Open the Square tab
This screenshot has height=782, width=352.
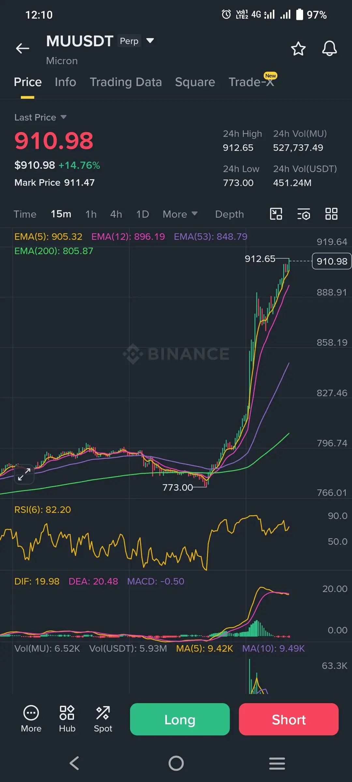(195, 82)
